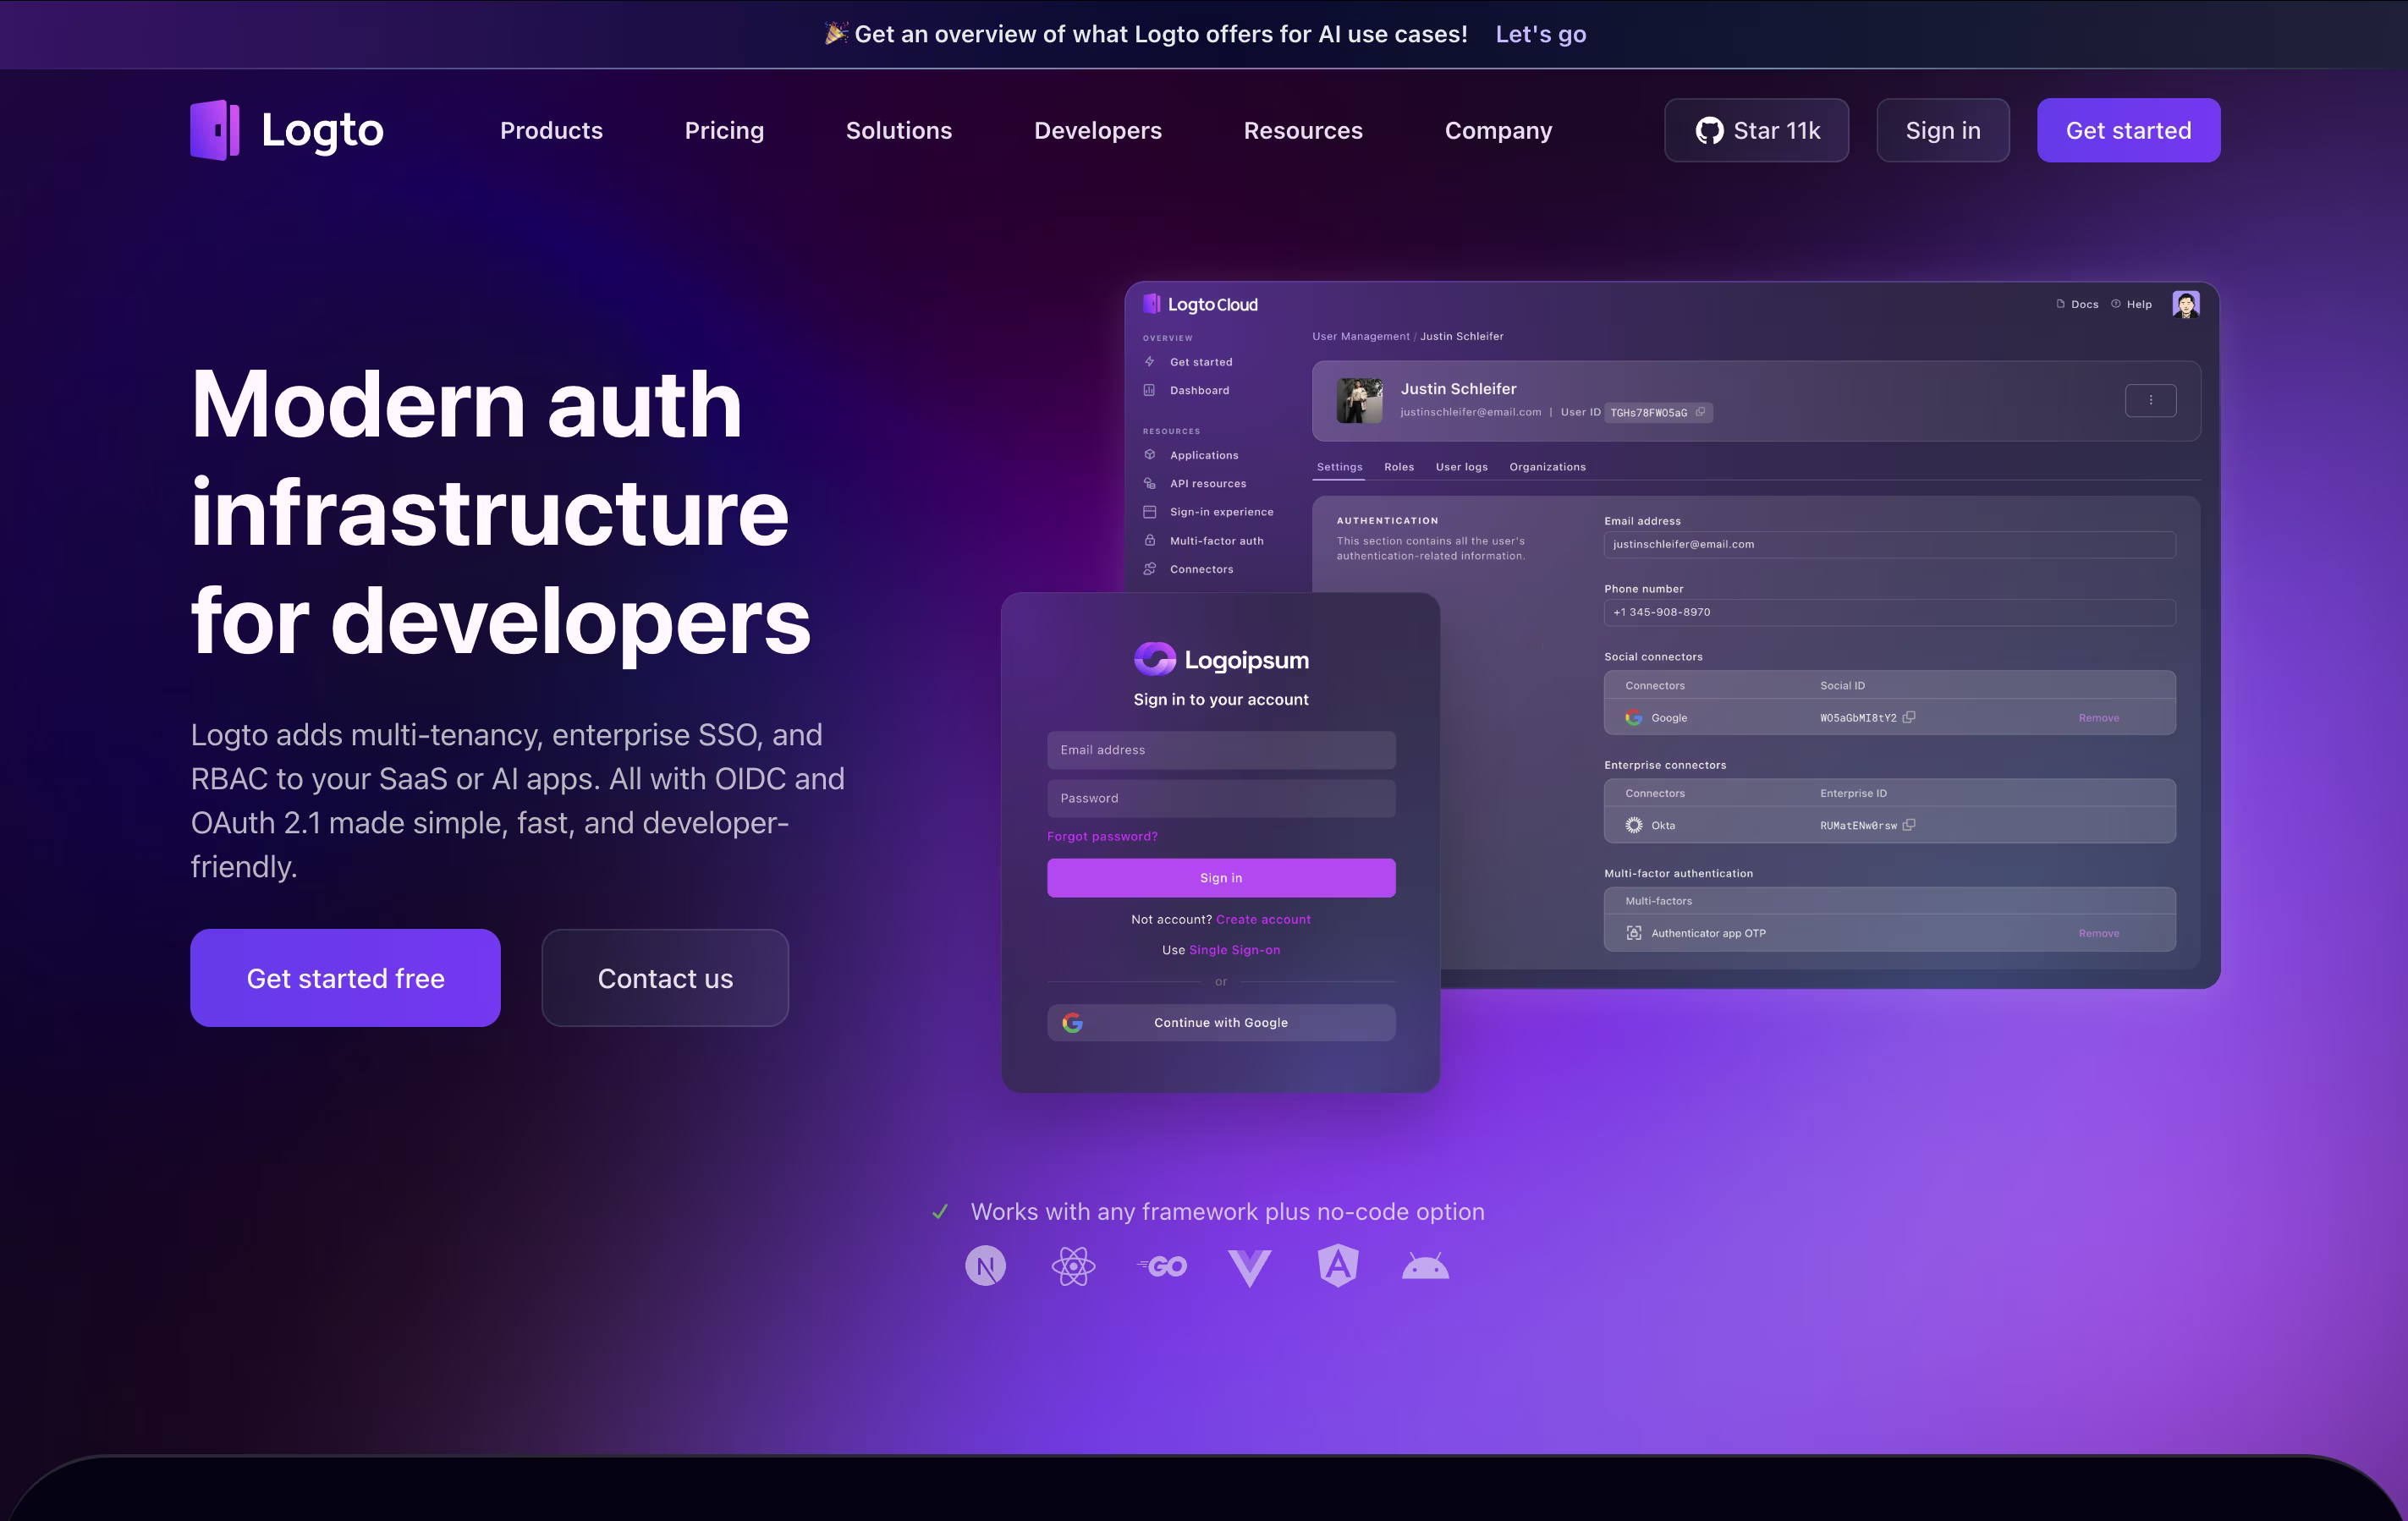Viewport: 2408px width, 1521px height.
Task: Focus the Password field in sign-in card
Action: pos(1221,798)
